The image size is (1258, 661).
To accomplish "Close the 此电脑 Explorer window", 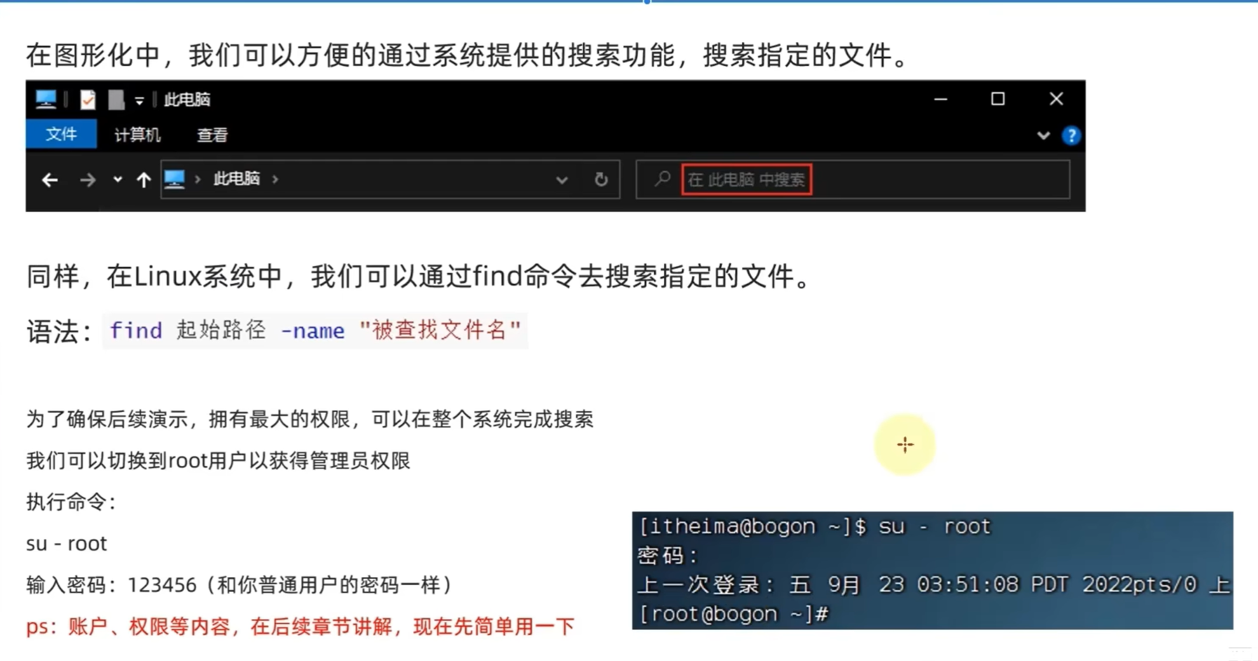I will [x=1056, y=99].
